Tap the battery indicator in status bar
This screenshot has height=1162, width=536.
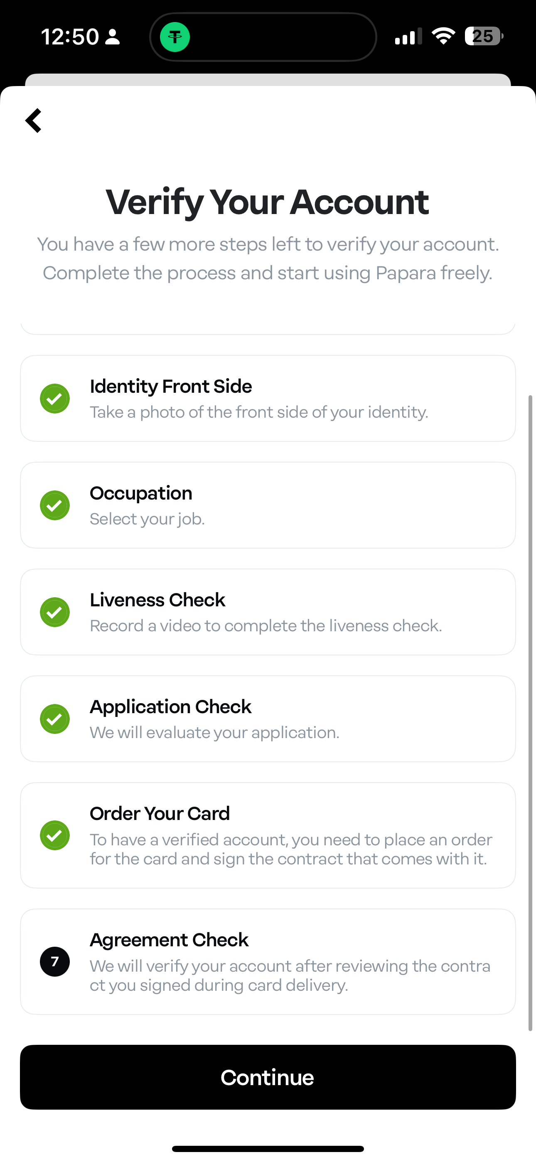pyautogui.click(x=483, y=37)
